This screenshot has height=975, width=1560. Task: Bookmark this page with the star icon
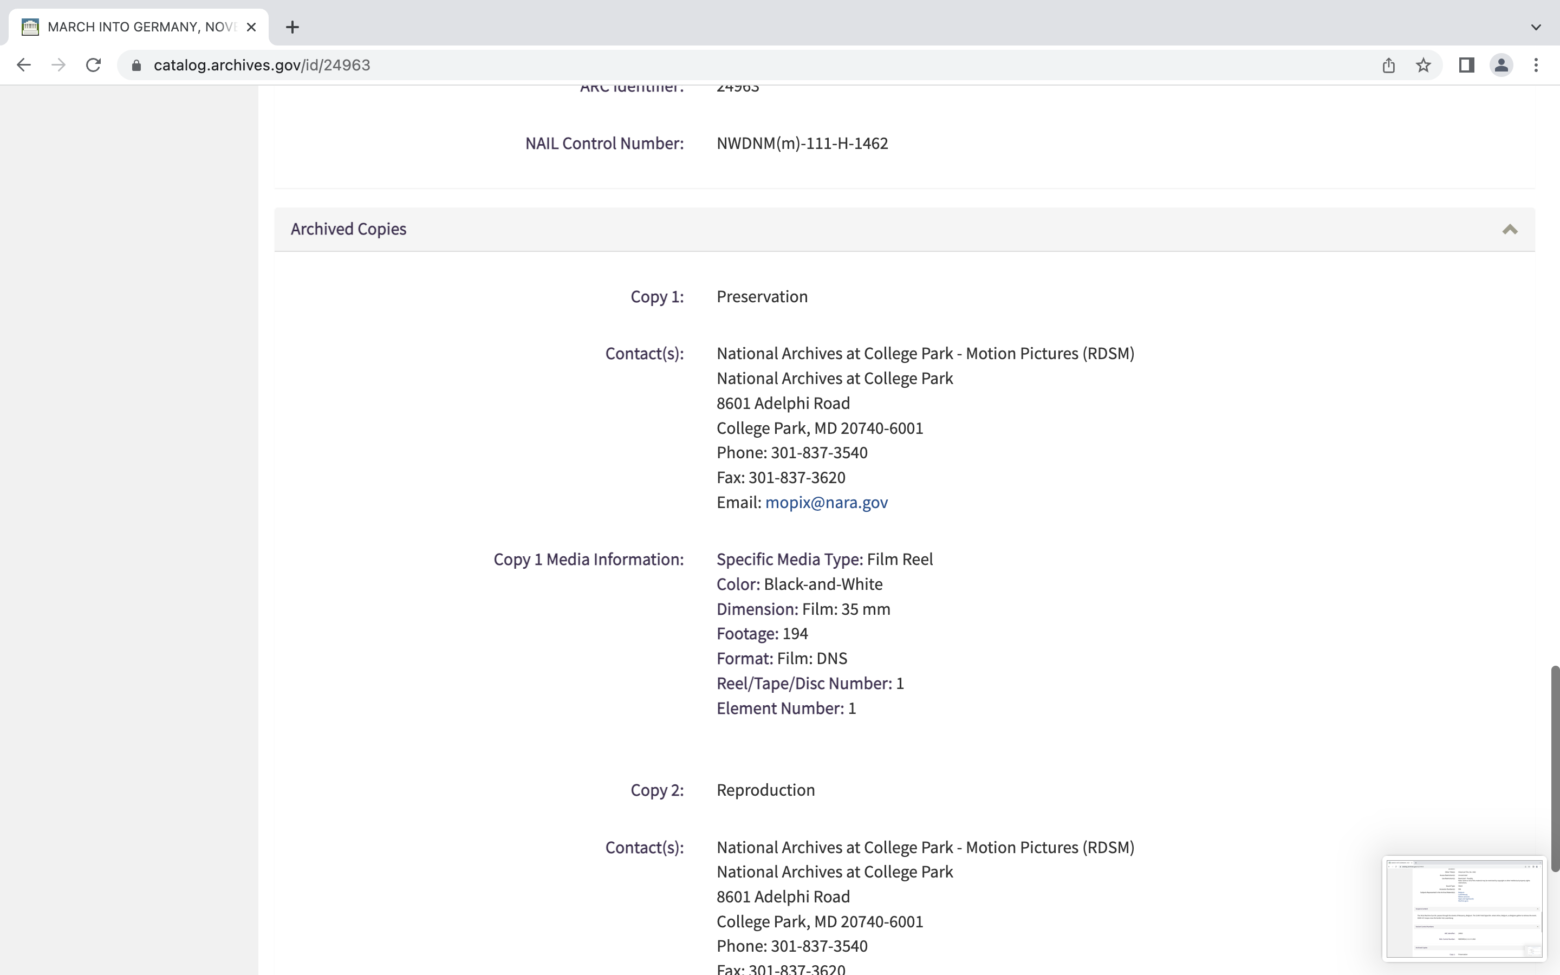tap(1423, 65)
